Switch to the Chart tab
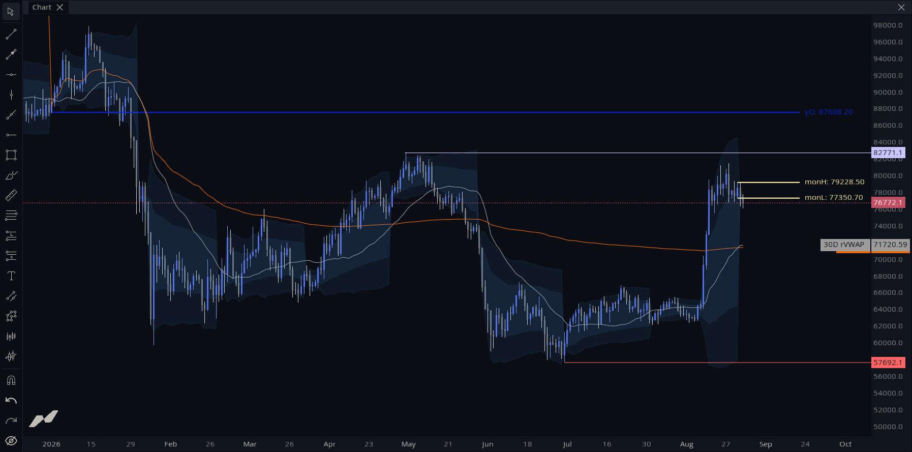This screenshot has width=912, height=452. [42, 7]
